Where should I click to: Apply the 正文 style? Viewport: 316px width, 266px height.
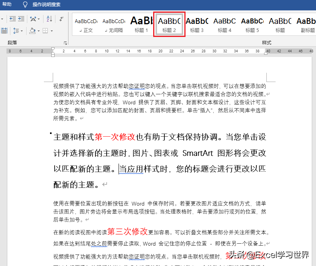[x=86, y=24]
